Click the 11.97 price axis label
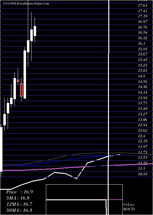The height and width of the screenshot is (215, 153). click(x=143, y=147)
